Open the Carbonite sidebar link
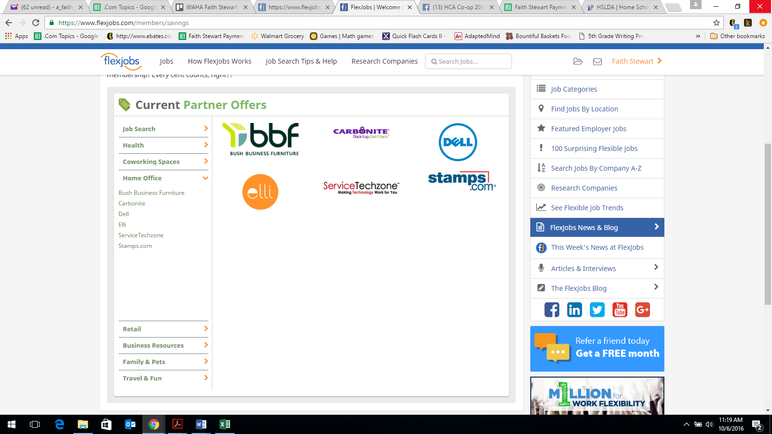 (x=132, y=203)
